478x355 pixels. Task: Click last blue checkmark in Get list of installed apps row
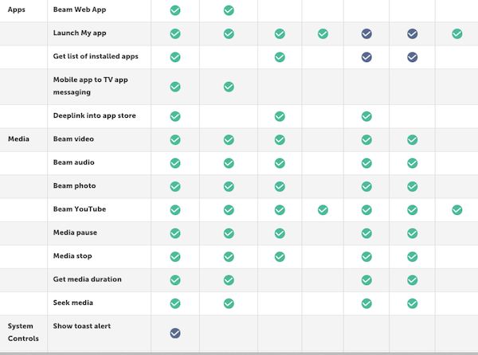click(412, 57)
